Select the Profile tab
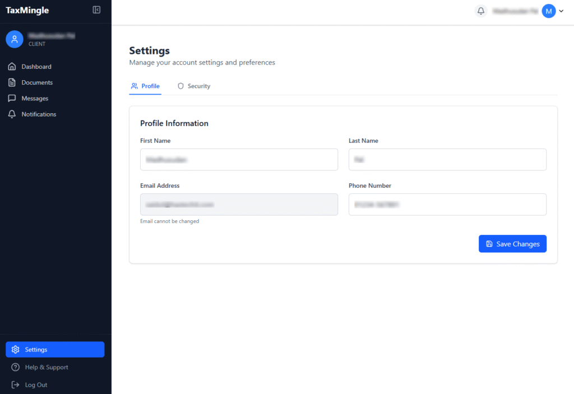The width and height of the screenshot is (574, 394). (145, 86)
